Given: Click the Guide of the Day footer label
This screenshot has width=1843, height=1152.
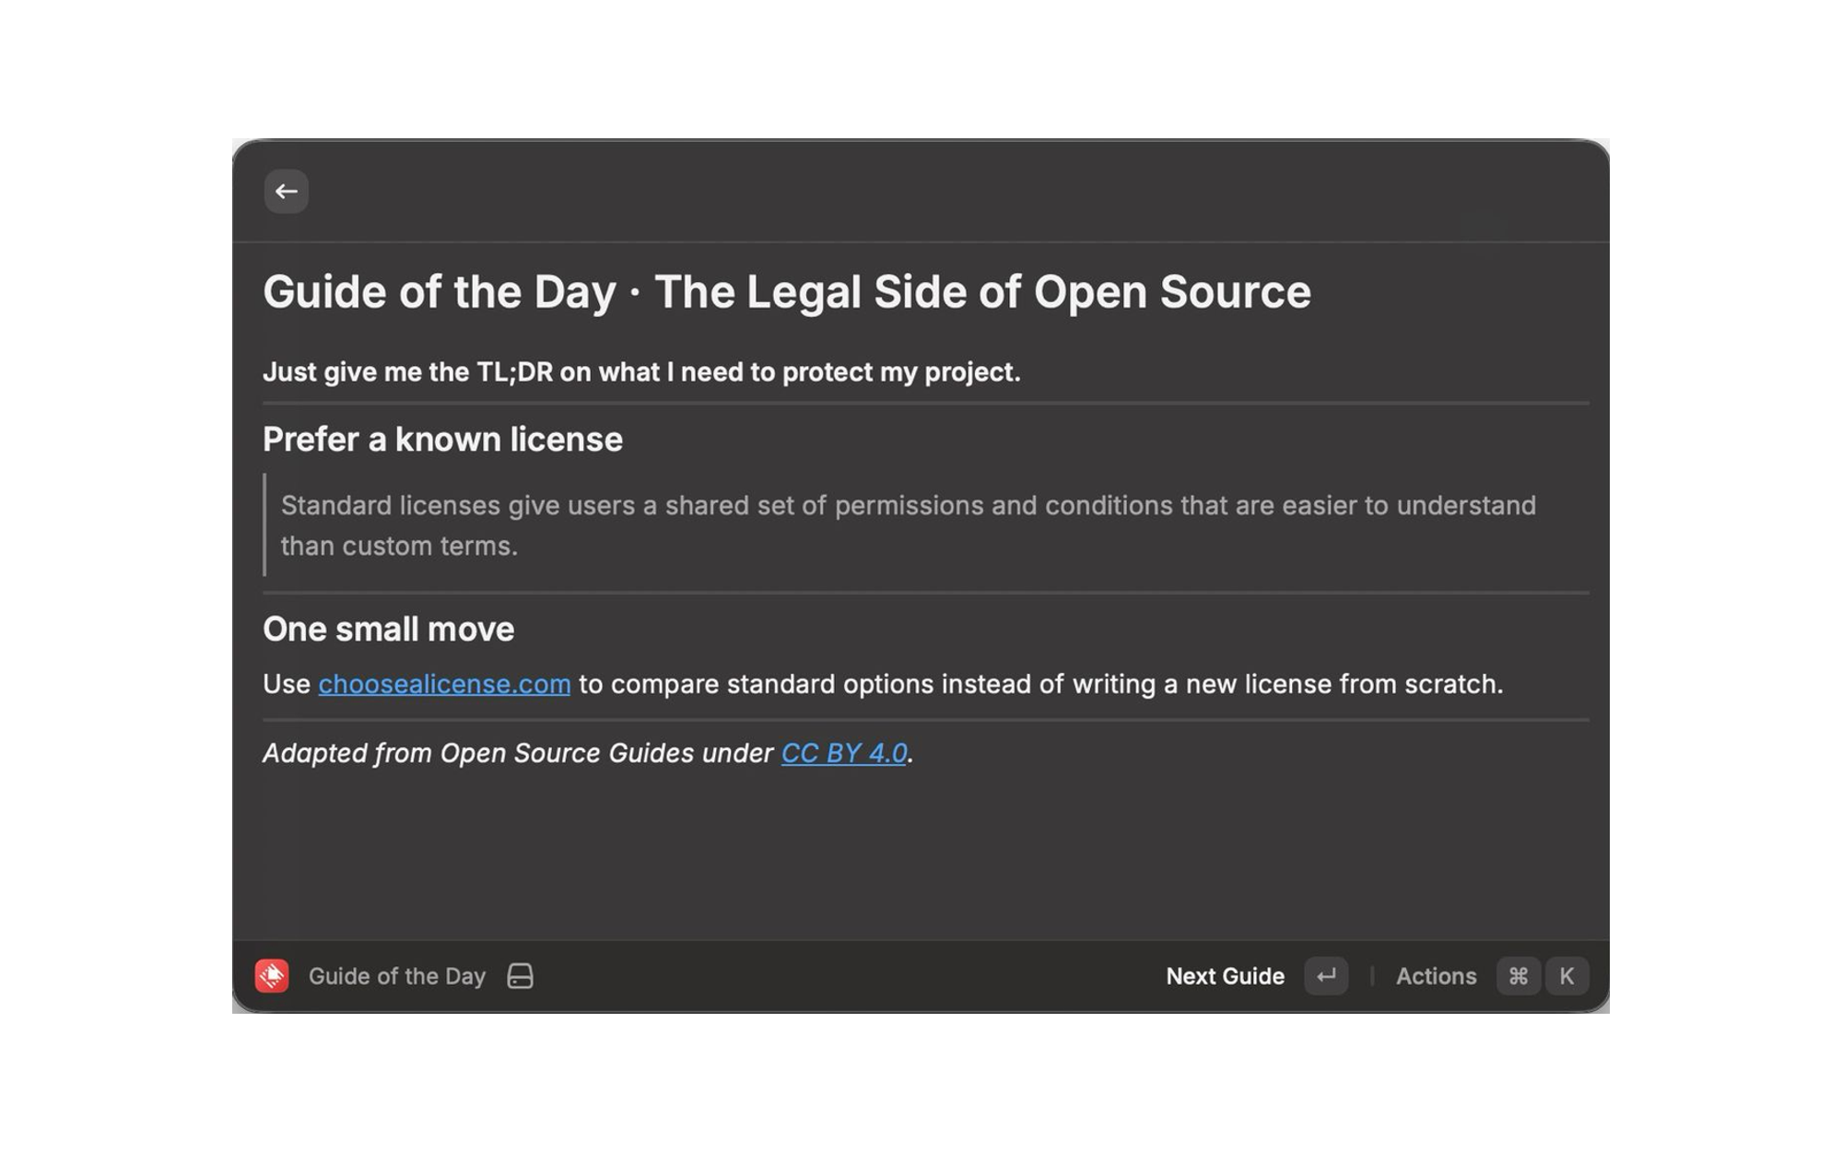Looking at the screenshot, I should pos(396,976).
